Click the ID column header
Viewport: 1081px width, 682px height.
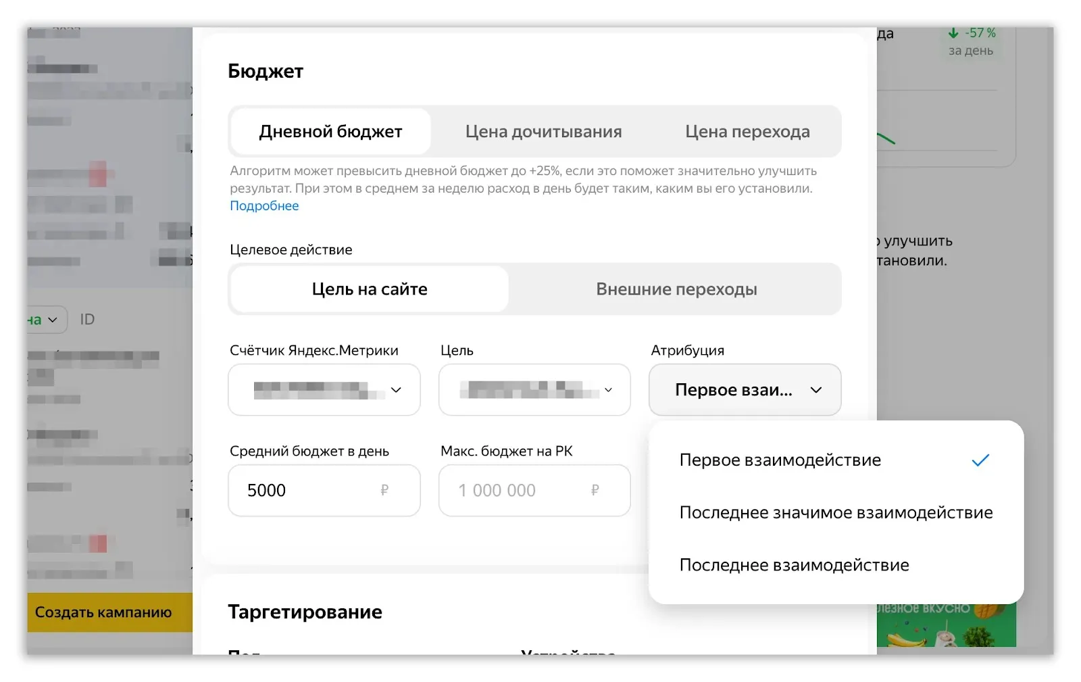coord(87,319)
